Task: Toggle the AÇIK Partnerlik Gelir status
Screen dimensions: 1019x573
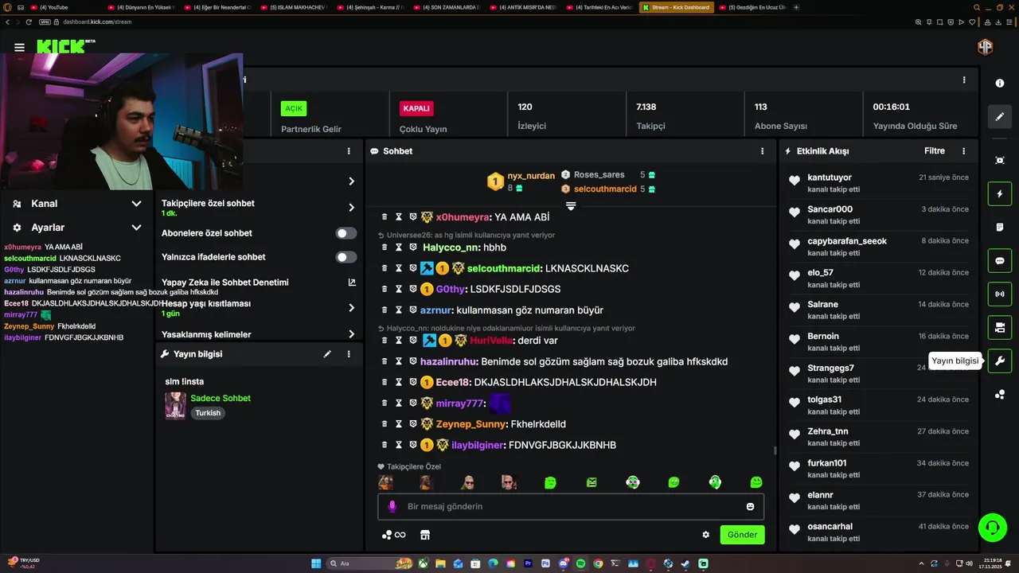Action: (294, 108)
